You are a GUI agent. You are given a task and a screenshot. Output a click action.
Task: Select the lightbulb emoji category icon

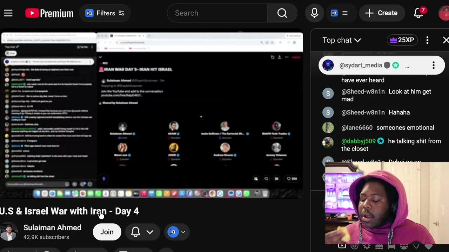click(416, 247)
